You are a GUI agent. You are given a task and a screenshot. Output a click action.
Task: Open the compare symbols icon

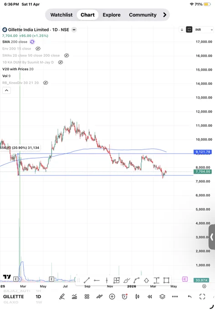[100, 296]
